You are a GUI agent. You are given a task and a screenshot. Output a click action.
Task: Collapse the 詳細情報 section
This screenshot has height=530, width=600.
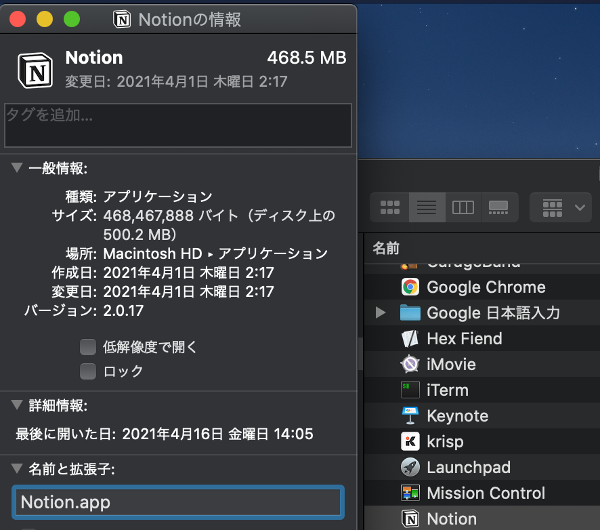pyautogui.click(x=17, y=405)
